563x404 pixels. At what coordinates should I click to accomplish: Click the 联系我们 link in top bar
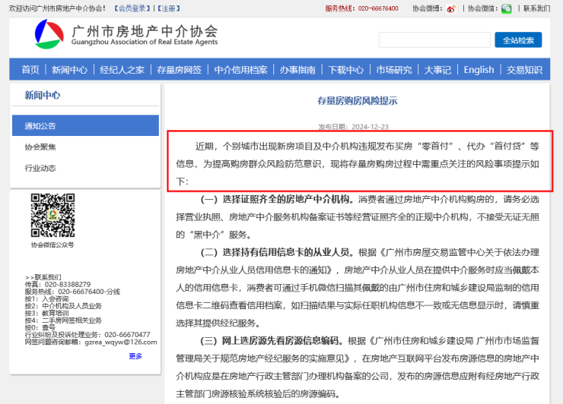537,8
